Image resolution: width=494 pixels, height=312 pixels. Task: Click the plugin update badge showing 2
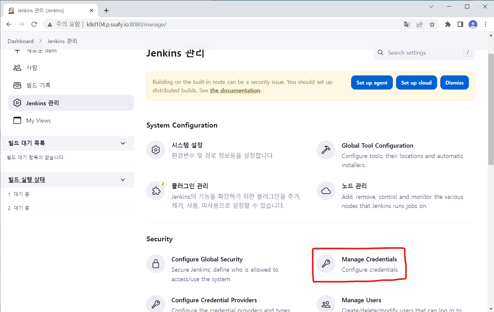pos(163,184)
